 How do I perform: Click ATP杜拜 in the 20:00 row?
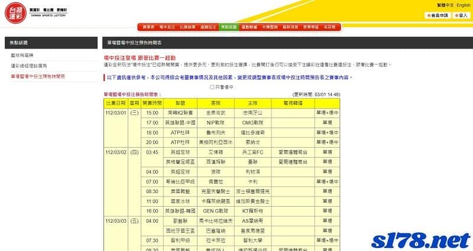pos(180,142)
